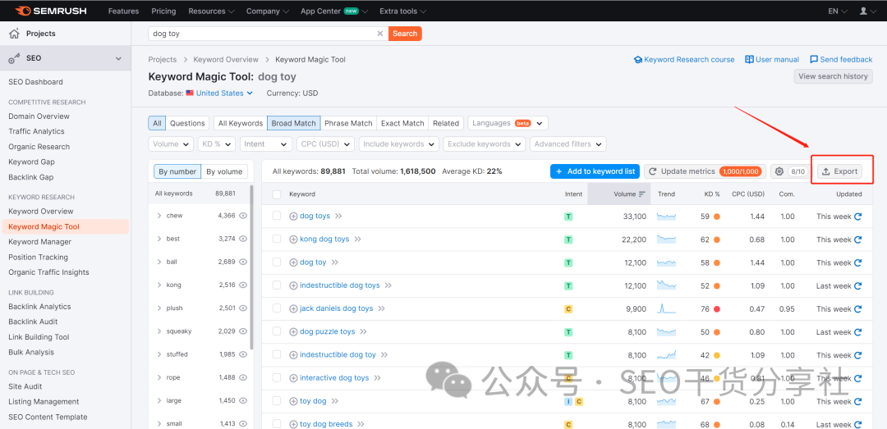Click plus icon next to toy dog keyword
The image size is (887, 429).
(x=293, y=401)
